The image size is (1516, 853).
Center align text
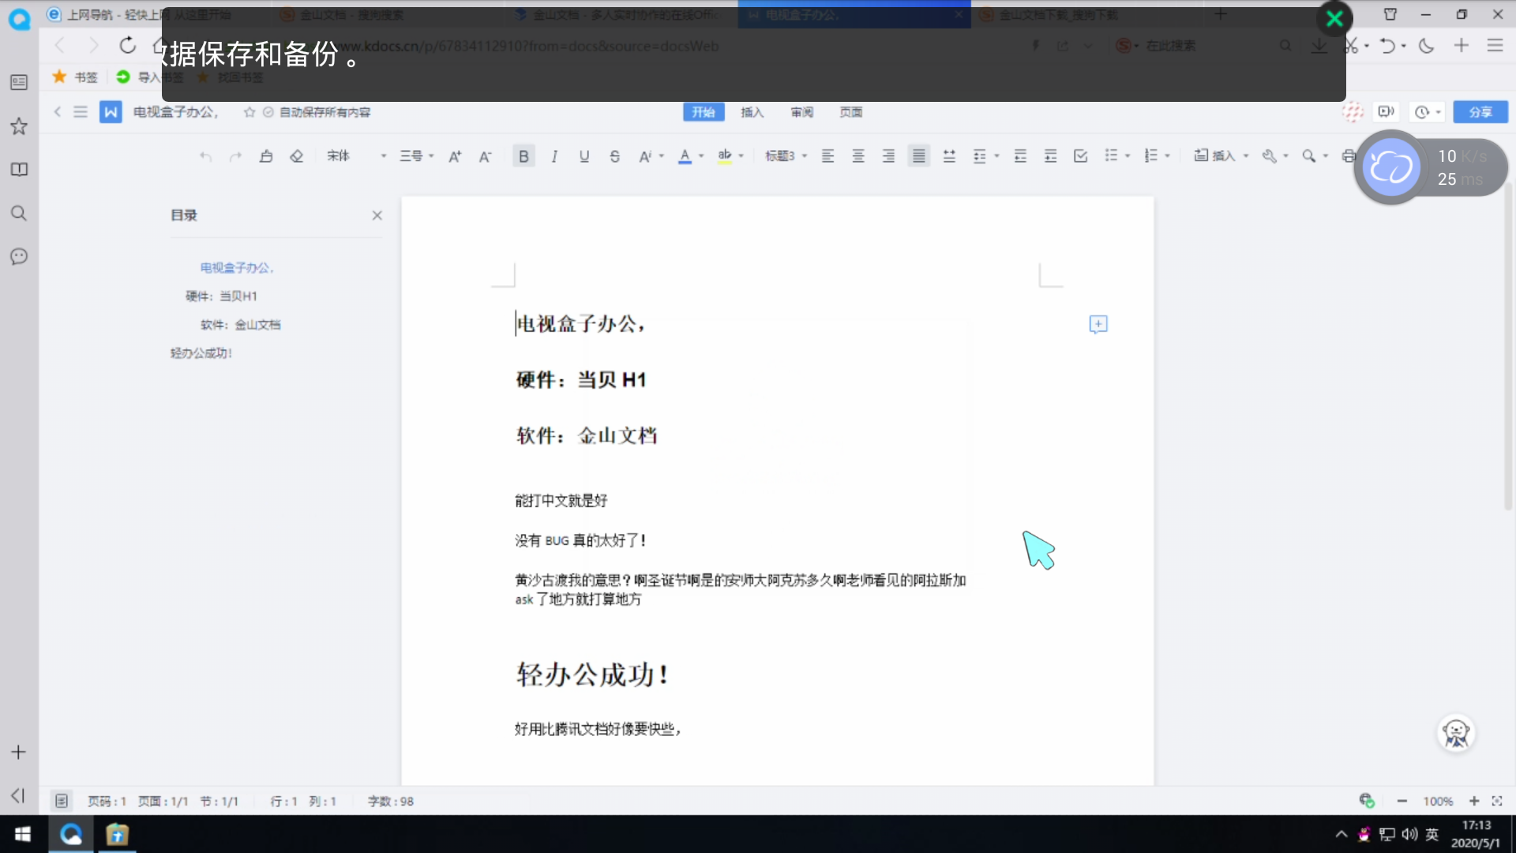858,156
